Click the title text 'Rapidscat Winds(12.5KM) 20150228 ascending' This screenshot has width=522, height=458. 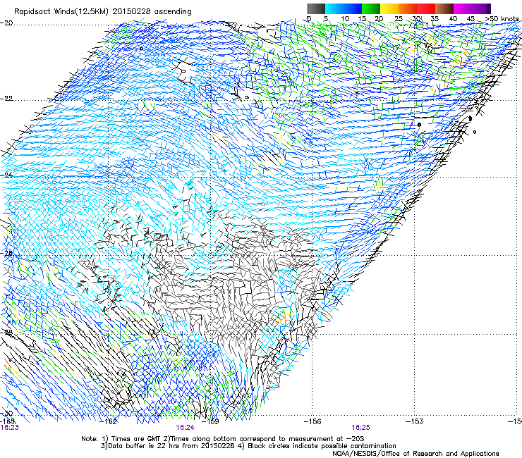pos(103,12)
